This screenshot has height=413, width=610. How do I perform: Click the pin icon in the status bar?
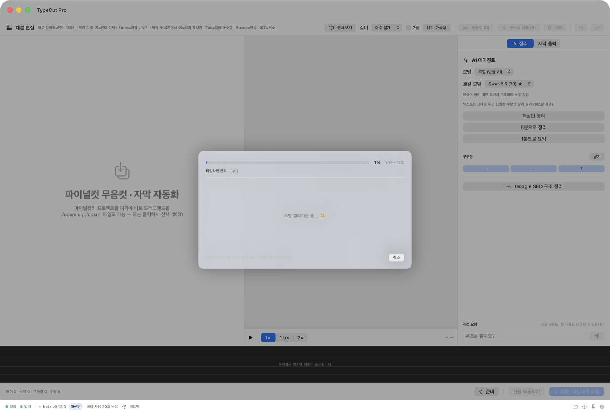click(x=593, y=407)
